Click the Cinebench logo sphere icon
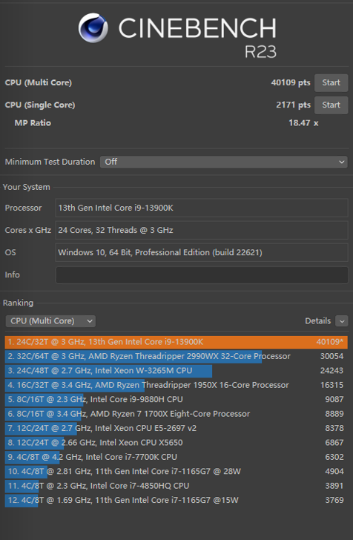This screenshot has height=540, width=353. click(x=93, y=28)
